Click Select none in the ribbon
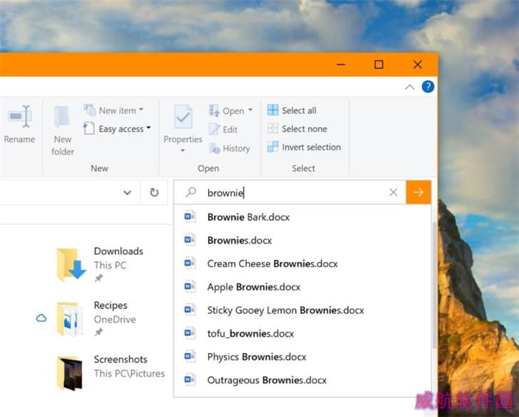Image resolution: width=519 pixels, height=417 pixels. coord(297,129)
